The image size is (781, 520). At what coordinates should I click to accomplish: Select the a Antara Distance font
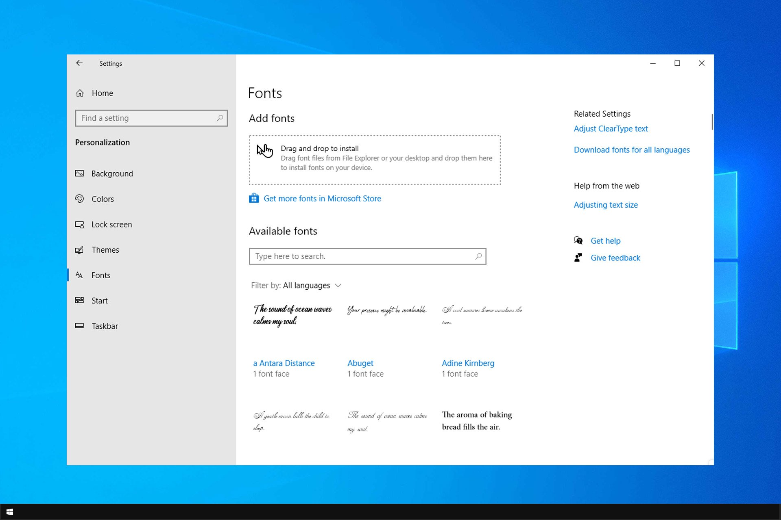[284, 363]
